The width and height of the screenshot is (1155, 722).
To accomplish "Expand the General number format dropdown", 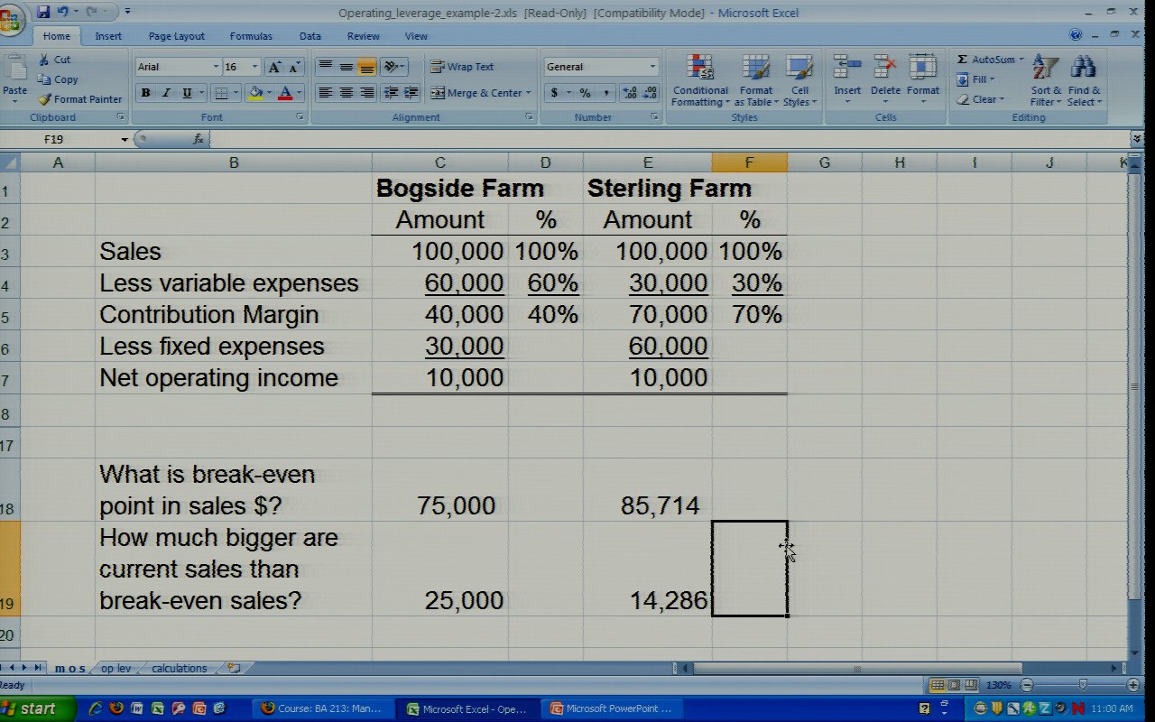I will (x=652, y=67).
